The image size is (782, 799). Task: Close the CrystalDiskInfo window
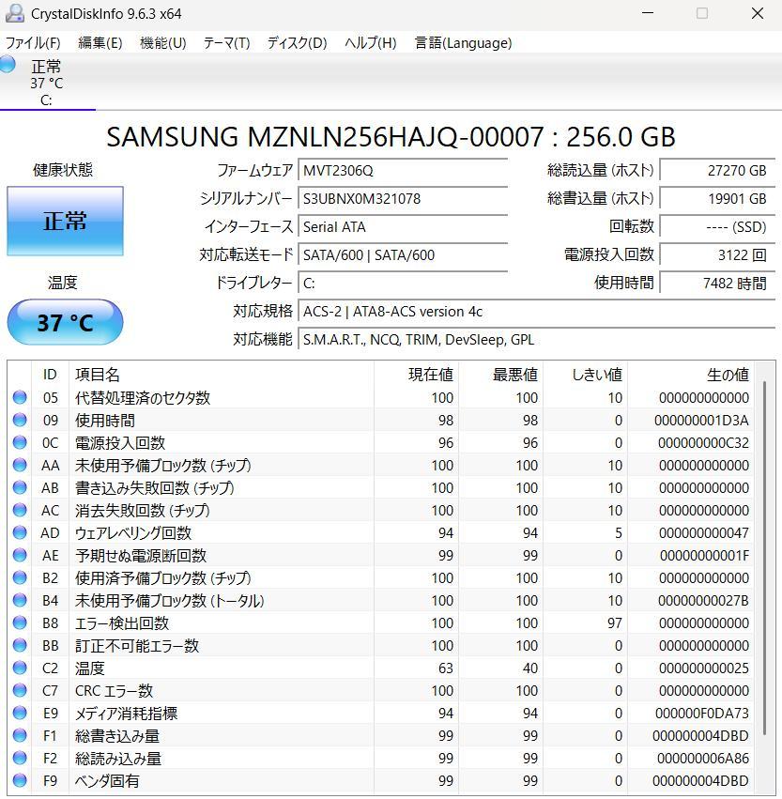tap(758, 13)
